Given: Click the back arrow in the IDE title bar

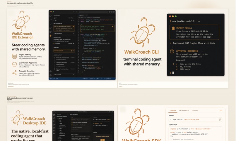Looking at the screenshot, I should coord(74,12).
